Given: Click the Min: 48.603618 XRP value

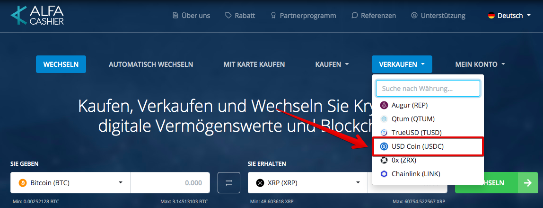Looking at the screenshot, I should click(271, 201).
